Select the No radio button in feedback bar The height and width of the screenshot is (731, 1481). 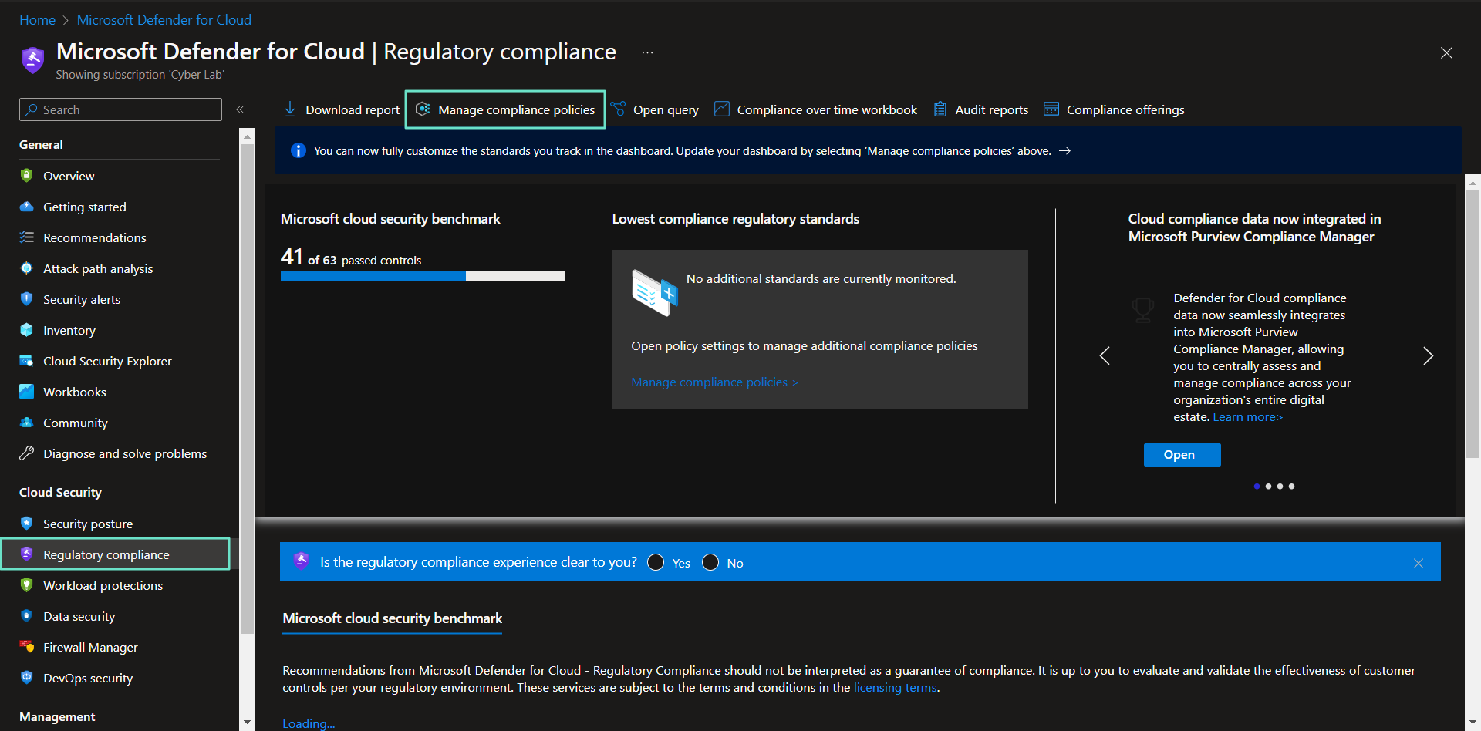(710, 562)
